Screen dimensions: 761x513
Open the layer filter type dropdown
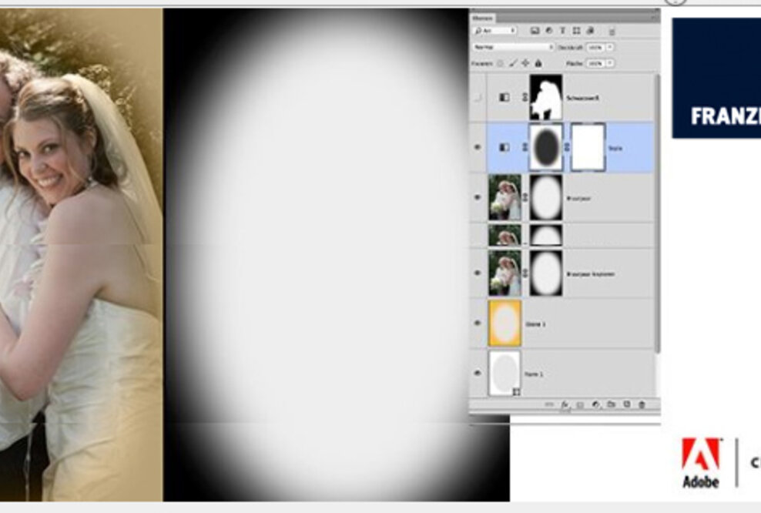coord(497,31)
